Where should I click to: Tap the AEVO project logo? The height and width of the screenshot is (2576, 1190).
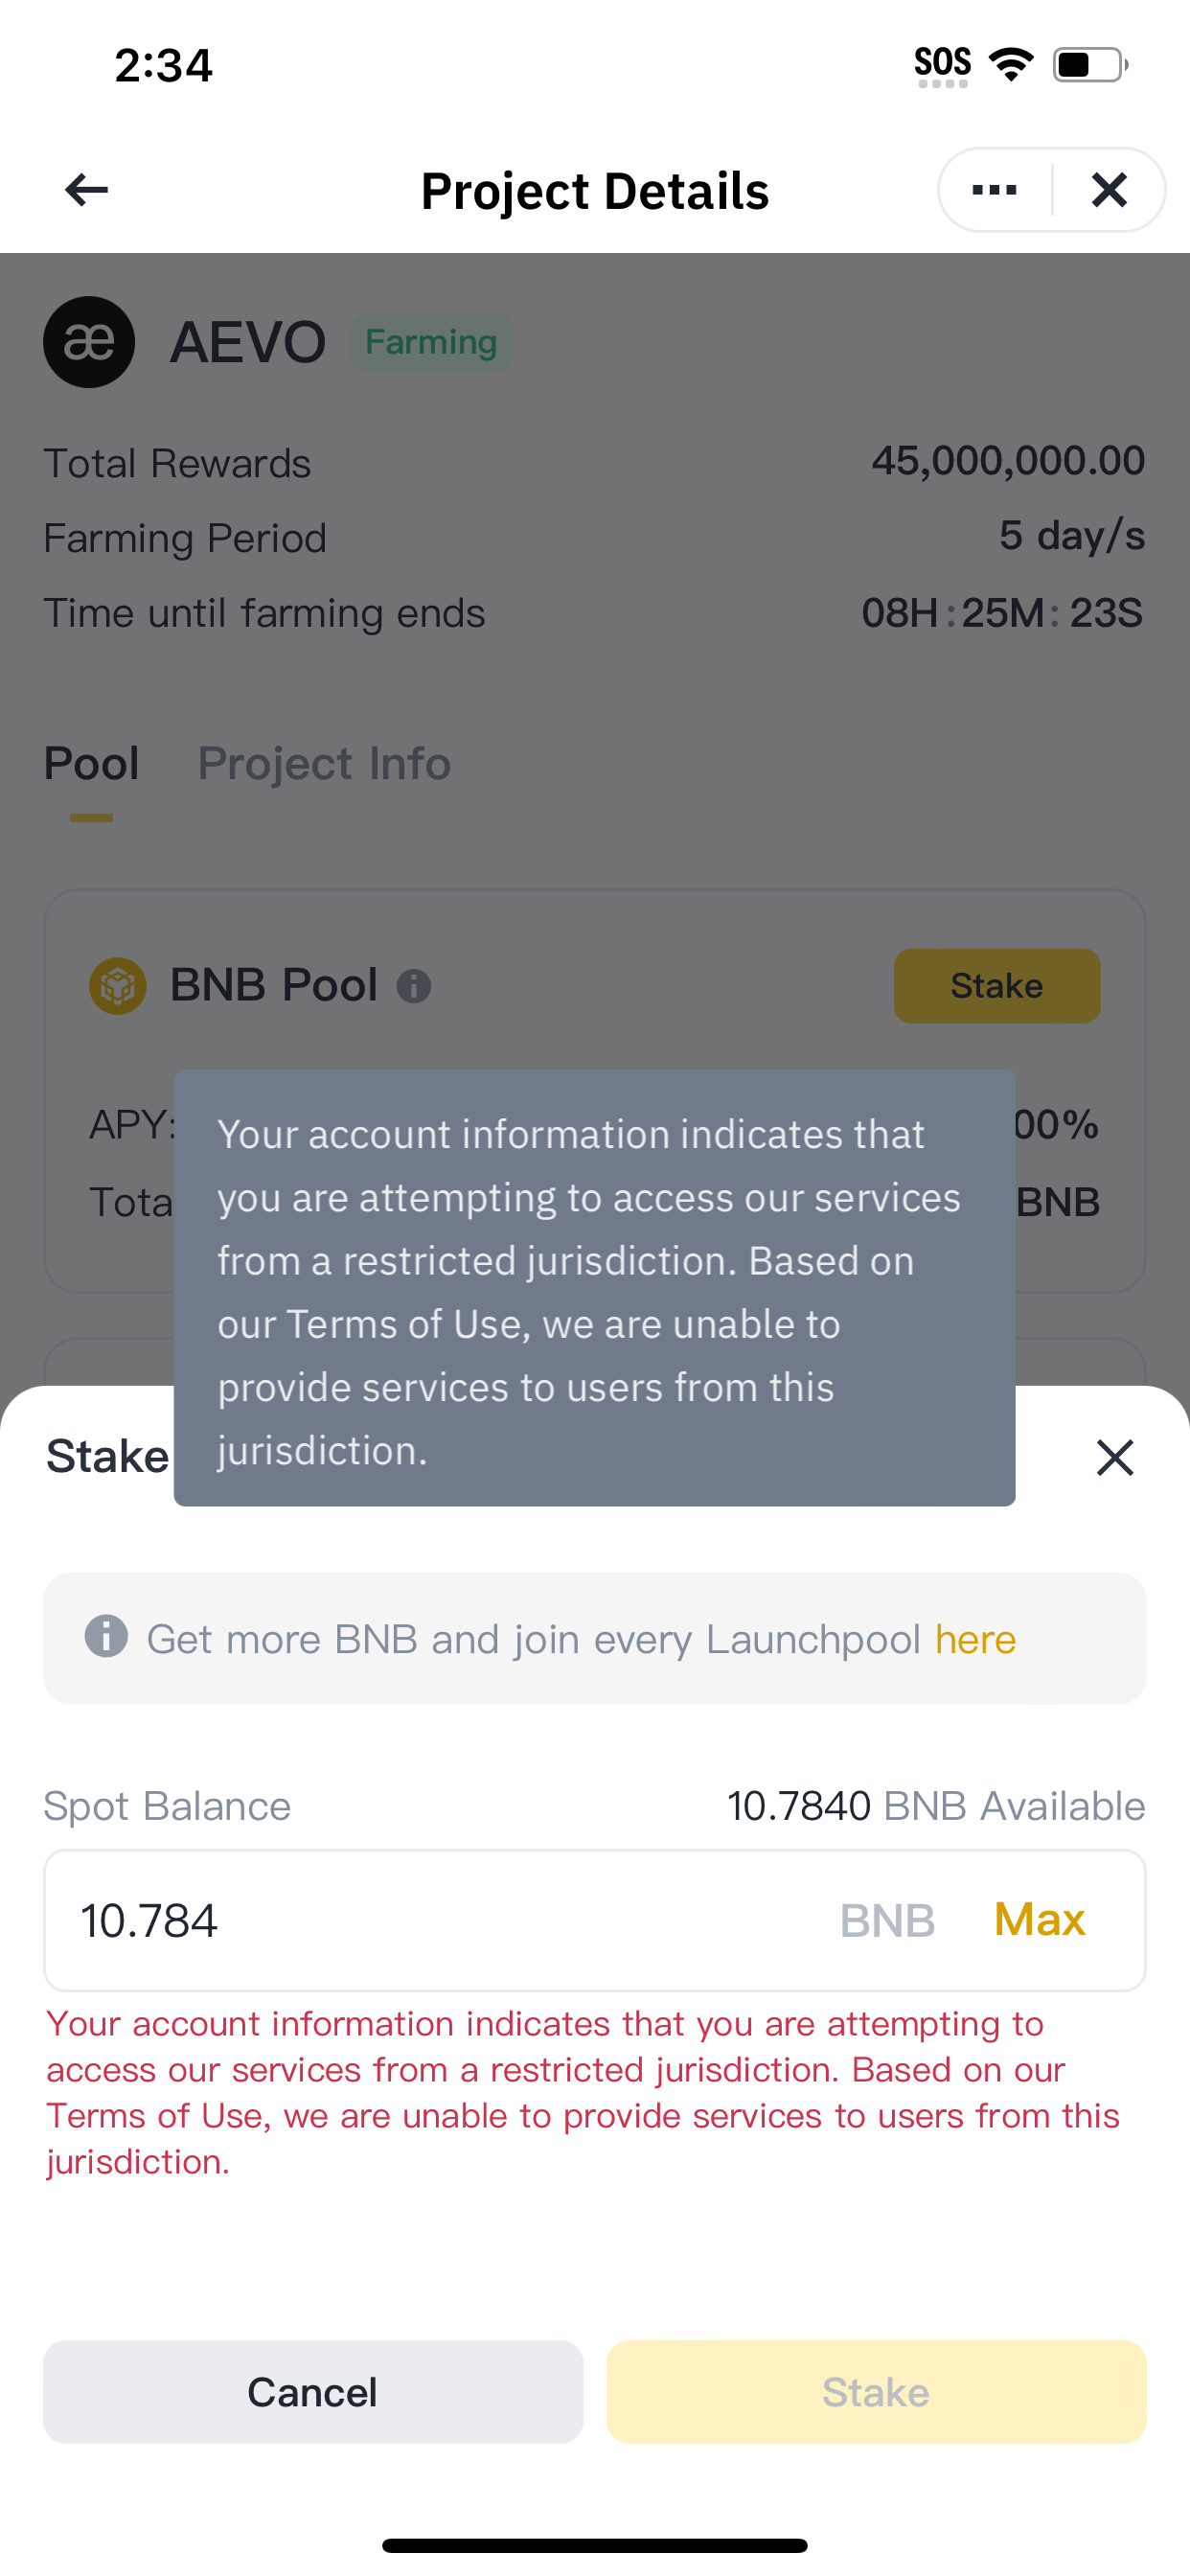[89, 342]
